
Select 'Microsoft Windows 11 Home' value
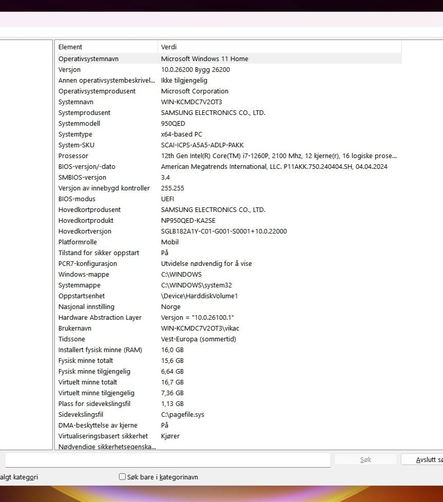pyautogui.click(x=204, y=59)
